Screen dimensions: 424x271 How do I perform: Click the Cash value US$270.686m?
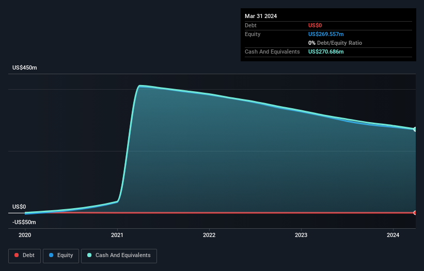pos(326,52)
